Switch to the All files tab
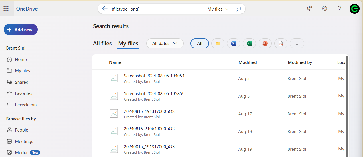The width and height of the screenshot is (363, 157). pyautogui.click(x=102, y=43)
